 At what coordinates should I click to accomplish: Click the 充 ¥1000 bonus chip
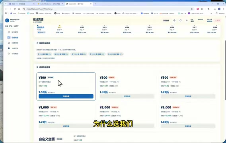[x=79, y=54]
